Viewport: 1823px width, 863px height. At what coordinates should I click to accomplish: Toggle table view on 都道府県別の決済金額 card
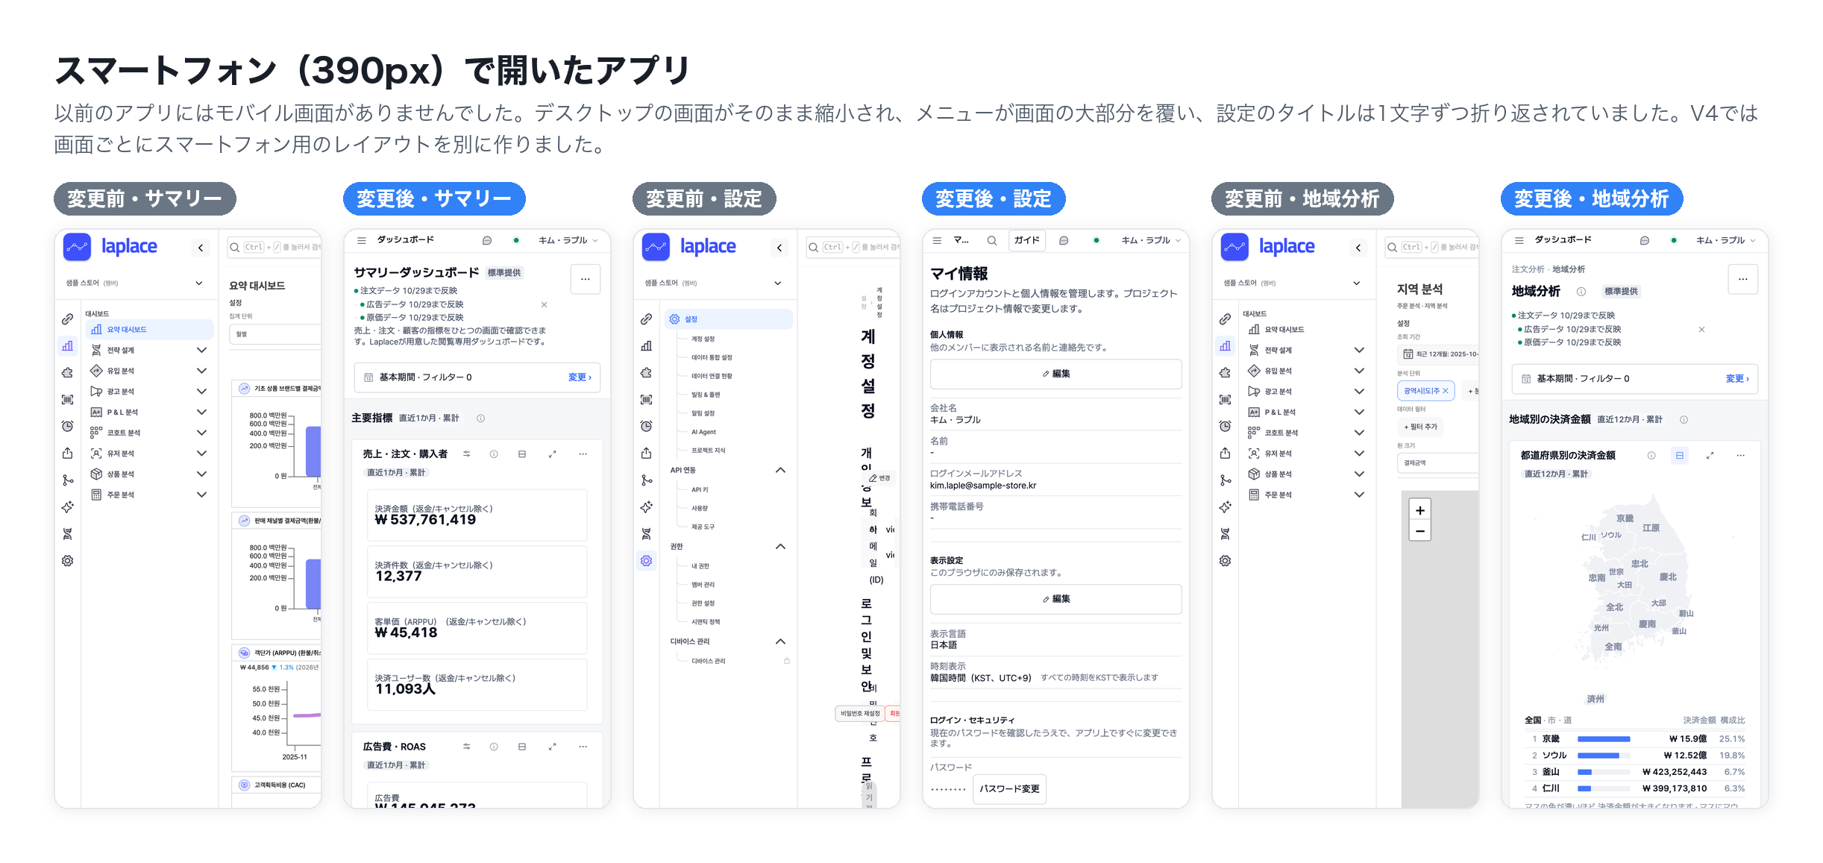pyautogui.click(x=1680, y=455)
